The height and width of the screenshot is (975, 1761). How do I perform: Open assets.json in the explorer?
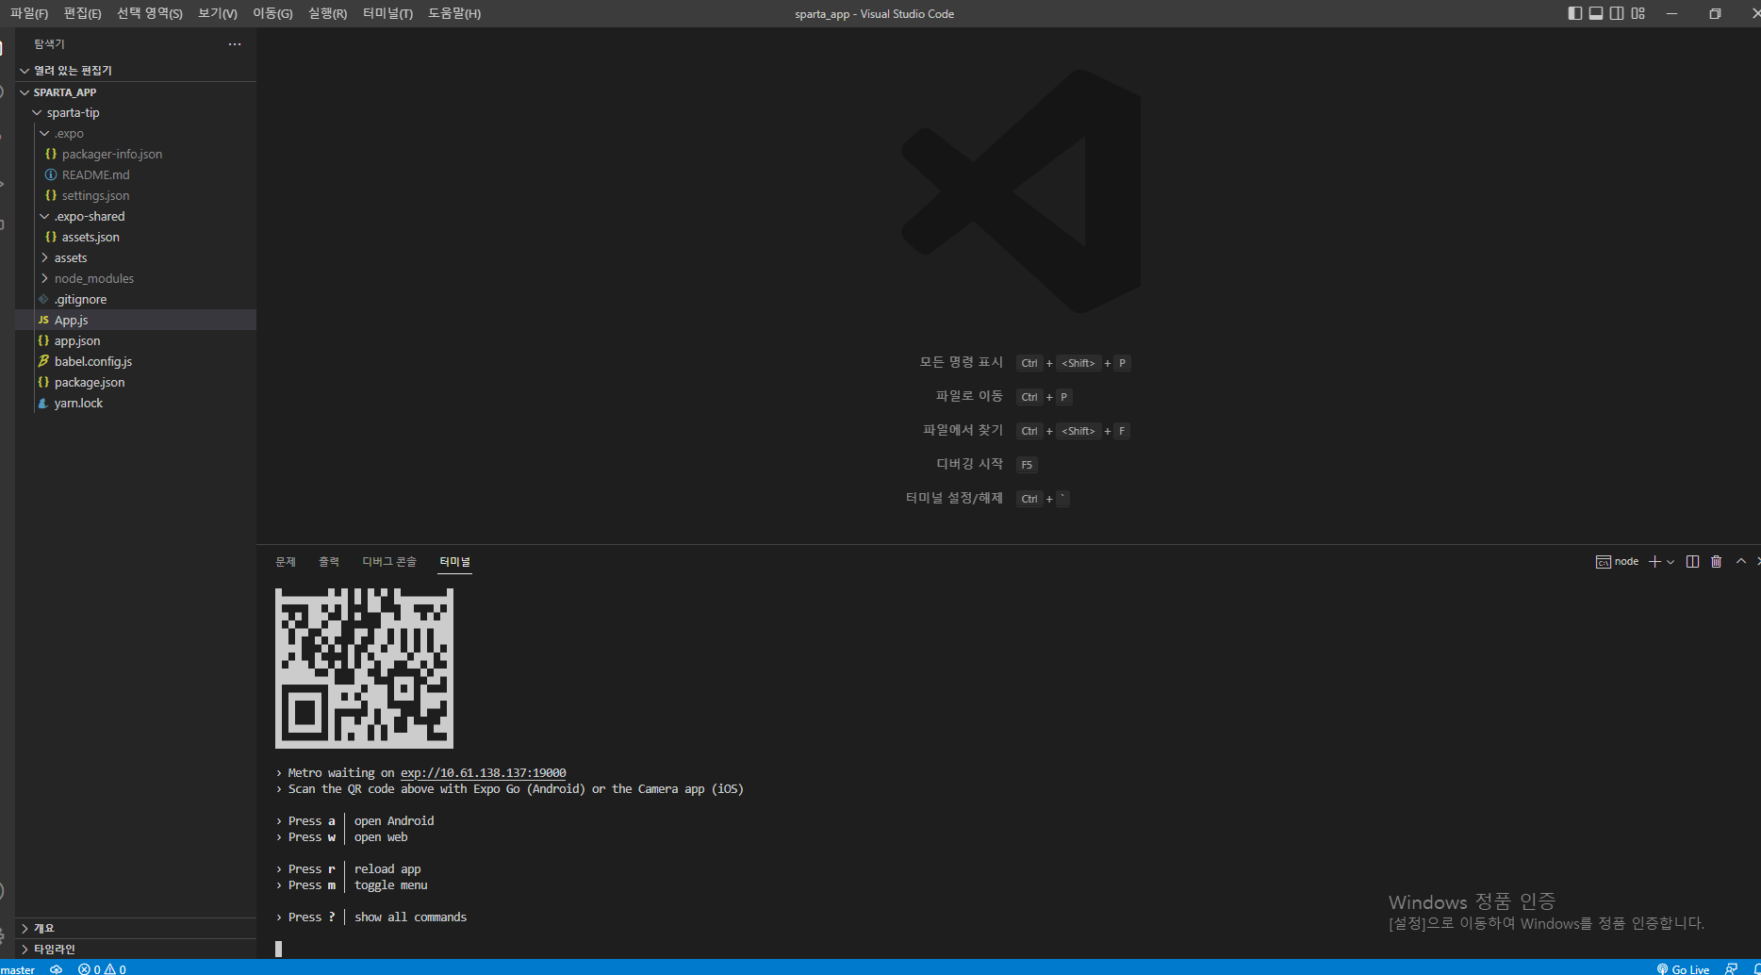(x=136, y=238)
